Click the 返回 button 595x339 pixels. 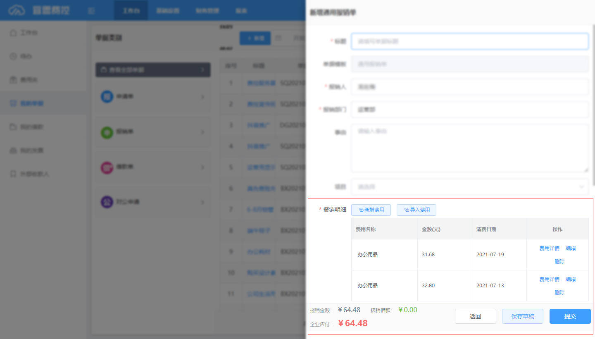(x=476, y=316)
